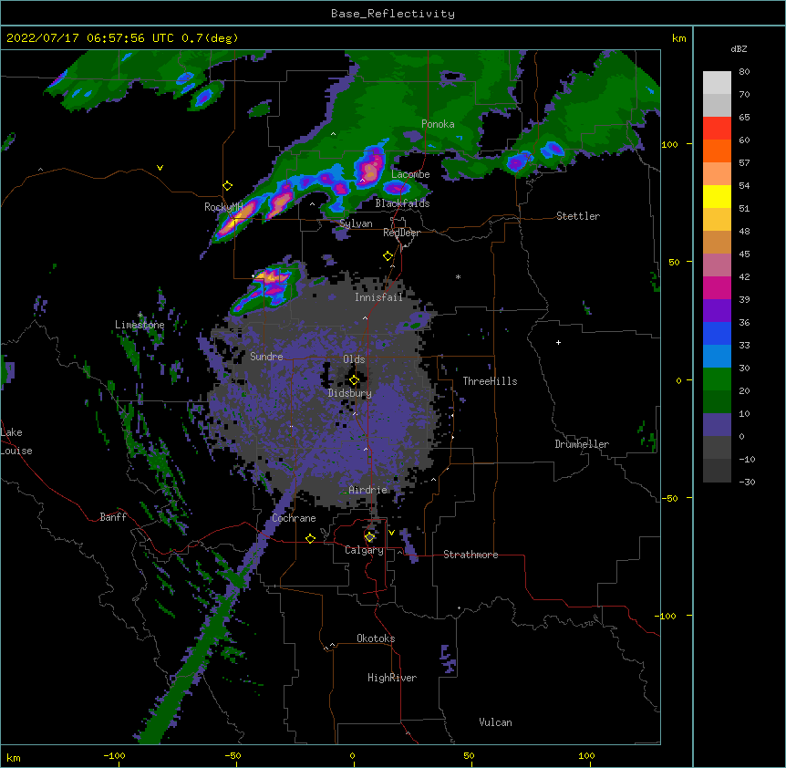
Task: Select the Sundre label
Action: pos(266,357)
